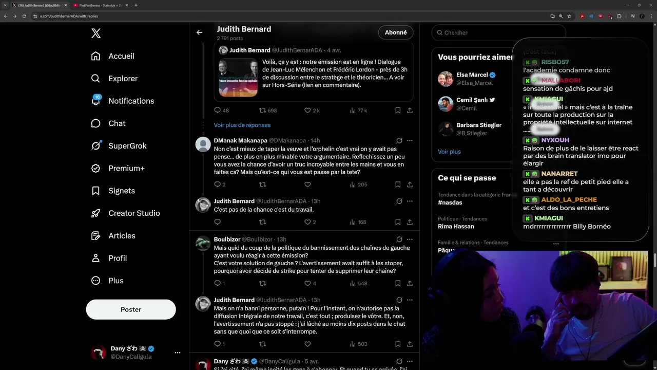Viewport: 657px width, 370px height.
Task: Click the Creator Studio rocket icon
Action: click(95, 213)
